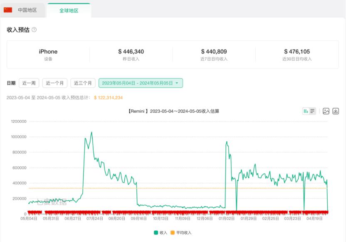The width and height of the screenshot is (346, 242).
Task: Switch to bar chart view icon
Action: (x=306, y=111)
